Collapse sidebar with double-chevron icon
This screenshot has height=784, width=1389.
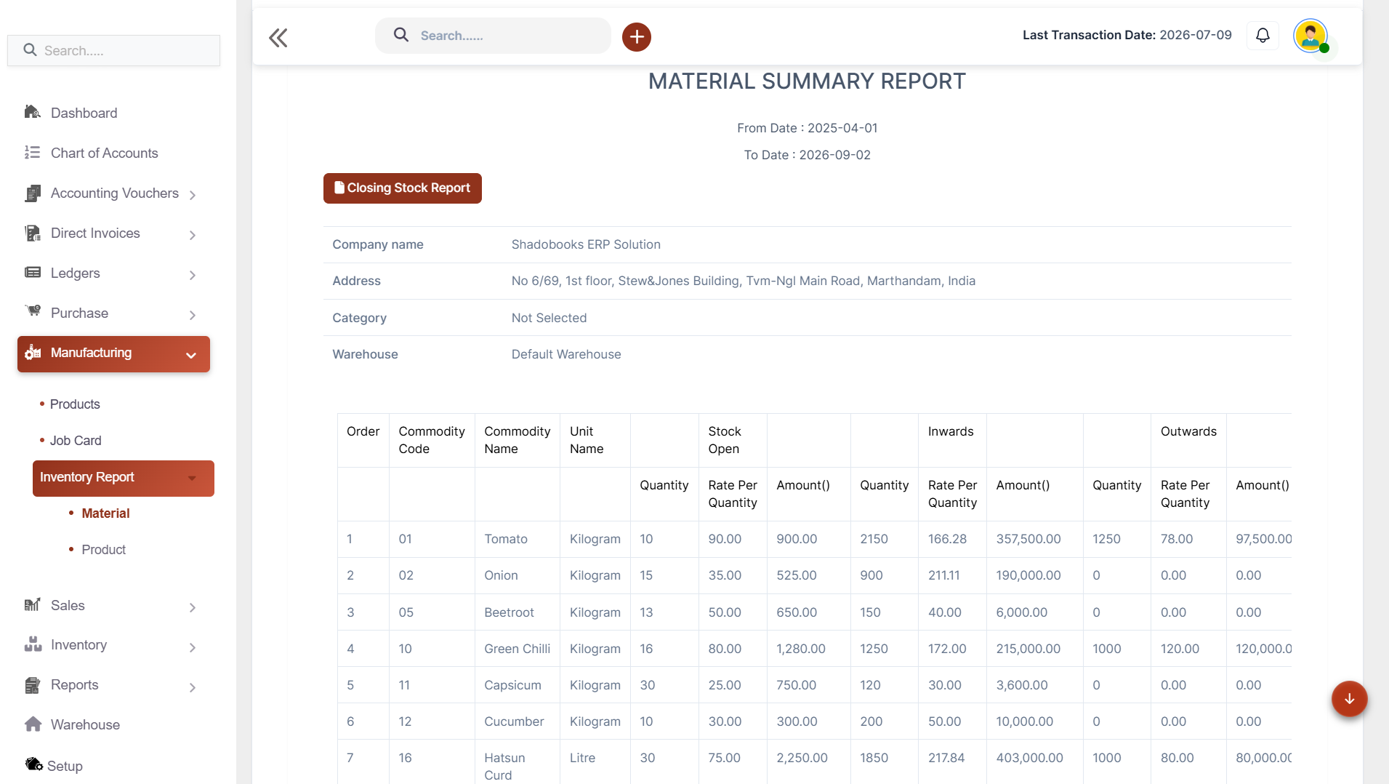[x=278, y=38]
